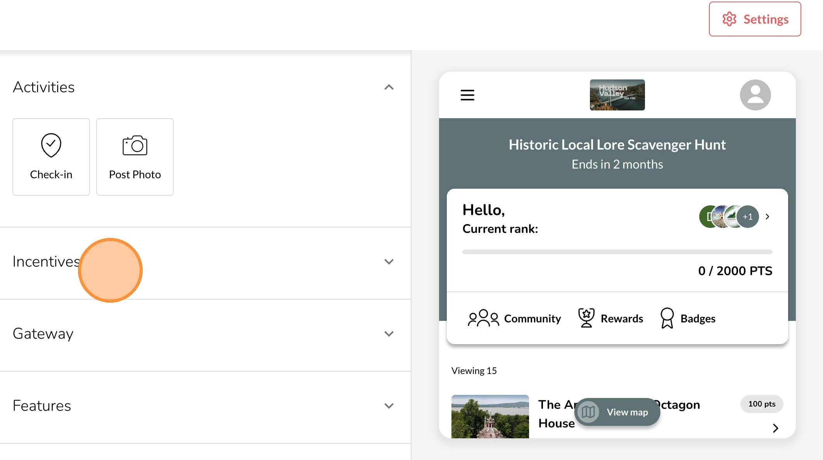
Task: Open the Badges tab label
Action: [x=698, y=319]
